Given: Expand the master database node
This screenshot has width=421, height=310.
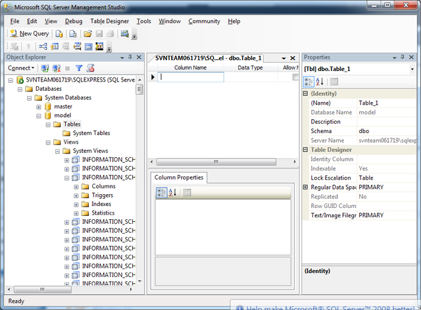Looking at the screenshot, I should point(39,107).
